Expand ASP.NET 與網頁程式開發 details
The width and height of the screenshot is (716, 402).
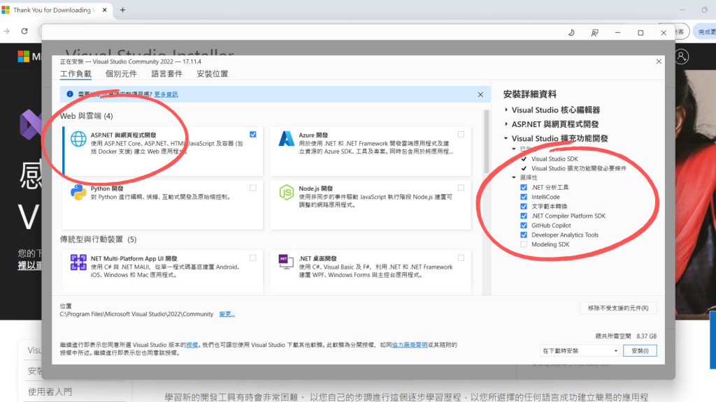tap(506, 124)
